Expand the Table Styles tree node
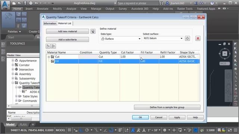239x134 pixels. pyautogui.click(x=16, y=96)
